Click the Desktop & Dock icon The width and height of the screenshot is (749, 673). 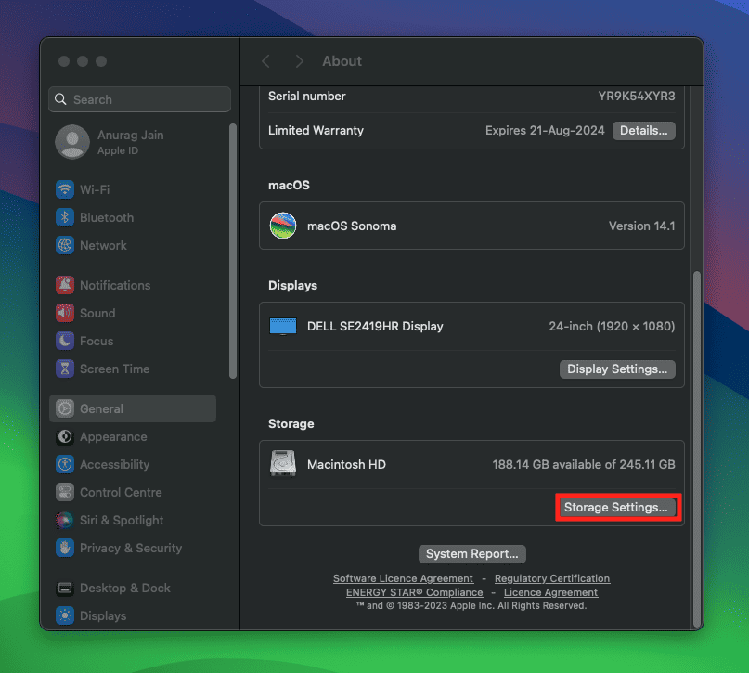tap(65, 588)
